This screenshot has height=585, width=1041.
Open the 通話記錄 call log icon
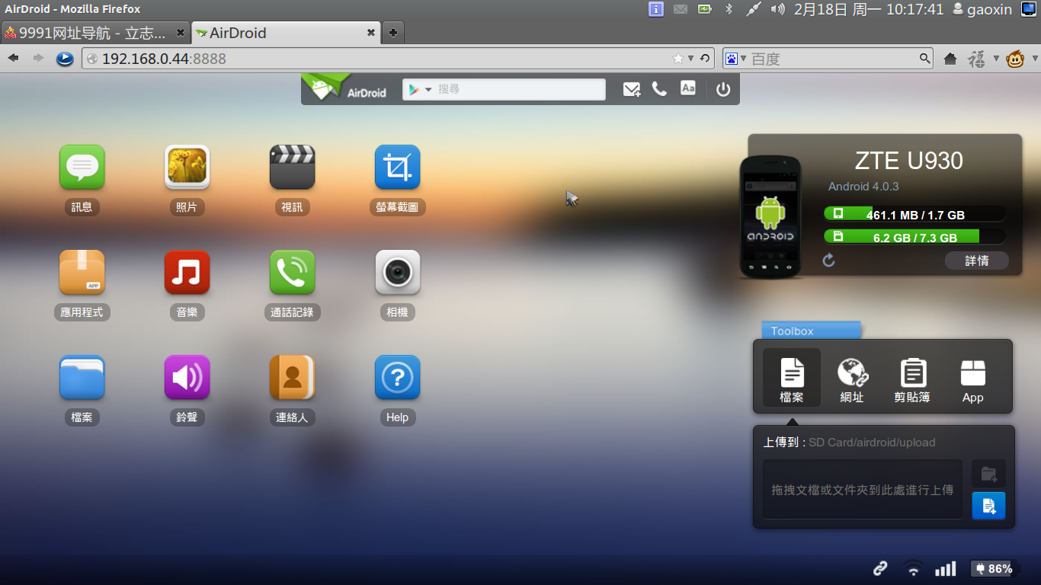(293, 272)
